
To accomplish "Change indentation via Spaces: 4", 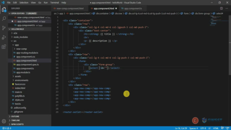I will click(x=193, y=128).
